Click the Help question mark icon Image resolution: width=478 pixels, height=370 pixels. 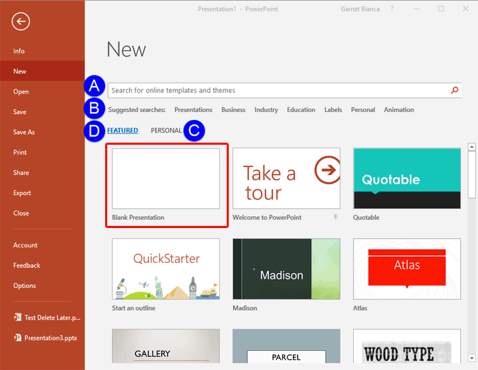point(392,9)
